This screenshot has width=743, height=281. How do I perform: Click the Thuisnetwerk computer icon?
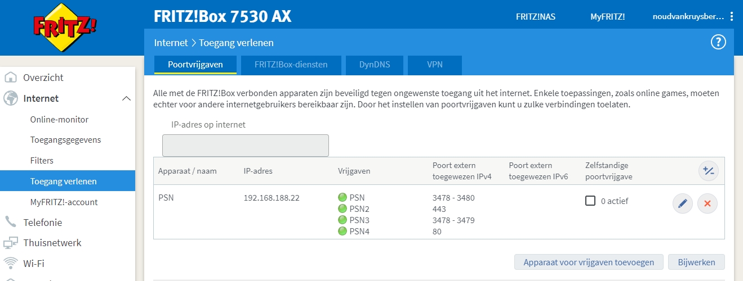pos(11,243)
